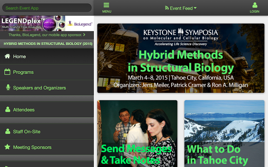Click the Attendees person icon

pos(7,110)
